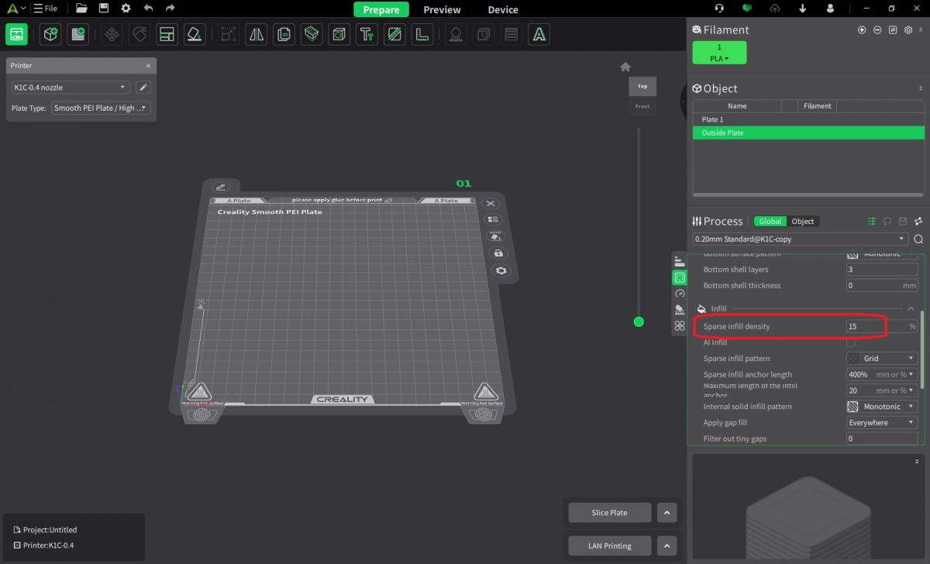Remove a filament with minus icon
The height and width of the screenshot is (564, 930).
(x=877, y=30)
